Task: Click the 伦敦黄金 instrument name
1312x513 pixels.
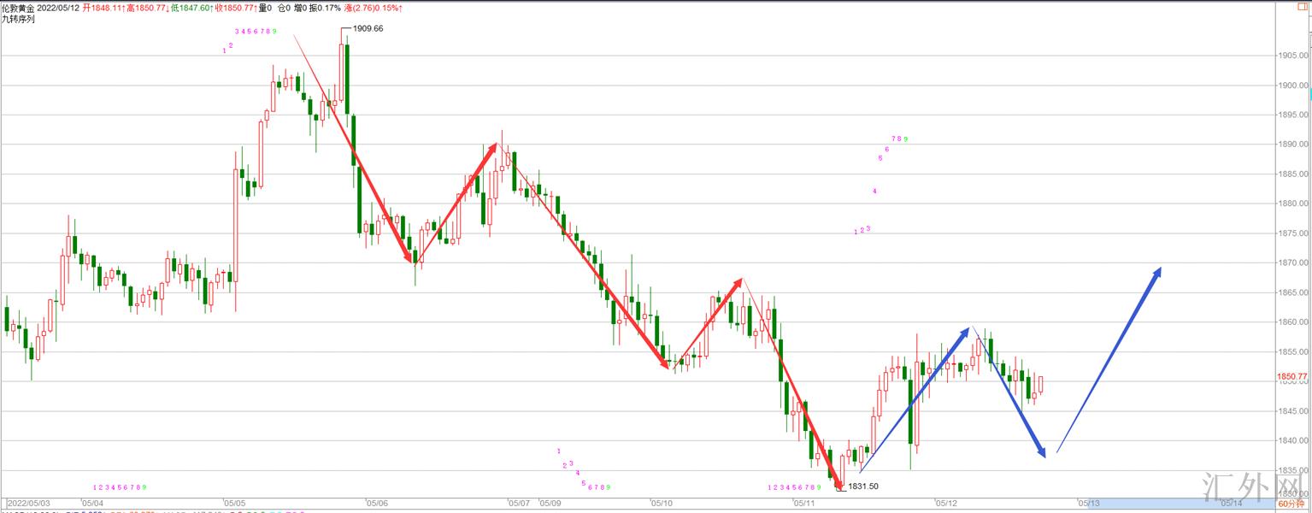Action: (18, 8)
